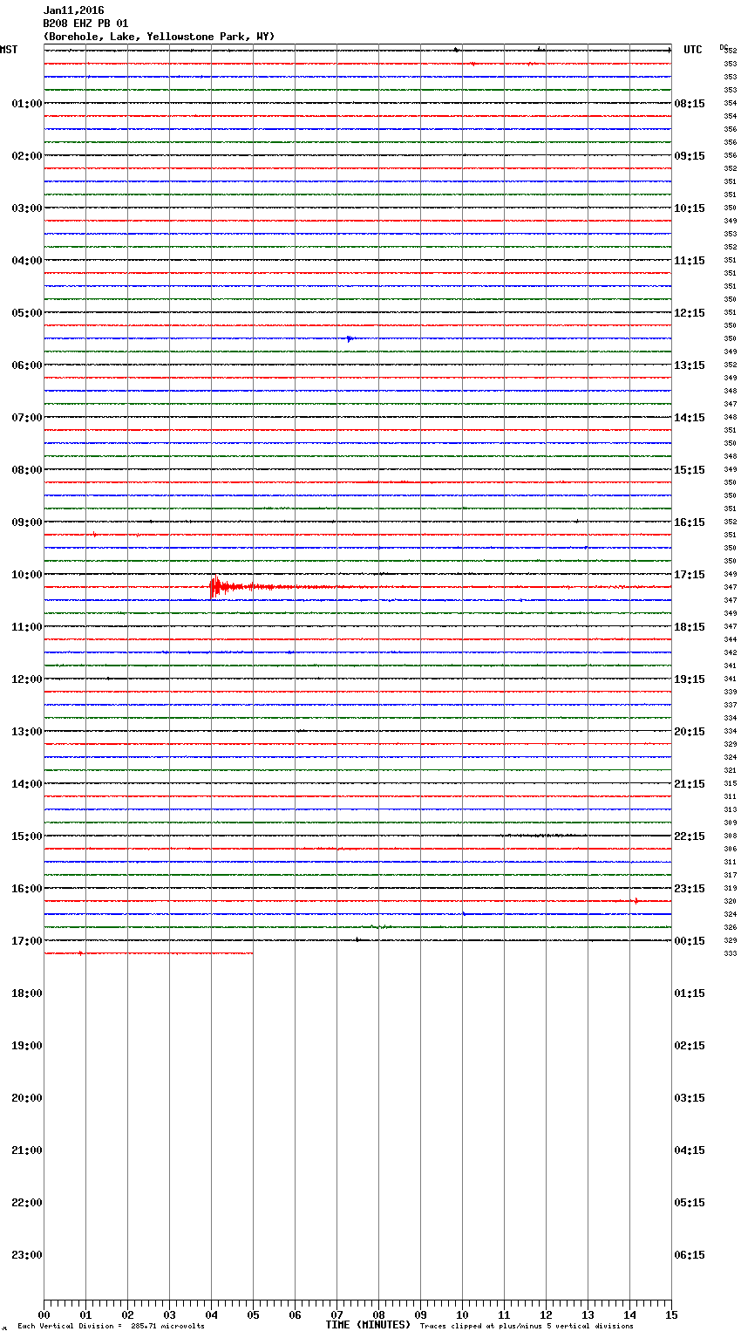
Task: Select the 03:00 MST hour label
Action: tap(27, 208)
